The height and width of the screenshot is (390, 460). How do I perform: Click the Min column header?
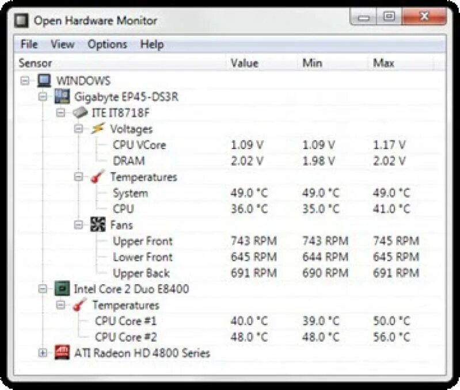click(333, 63)
